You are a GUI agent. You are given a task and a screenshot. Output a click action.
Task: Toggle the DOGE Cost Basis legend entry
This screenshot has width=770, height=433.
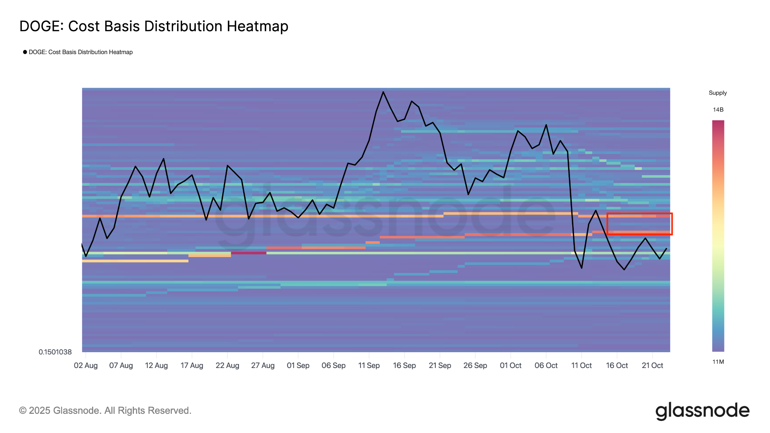click(x=80, y=52)
